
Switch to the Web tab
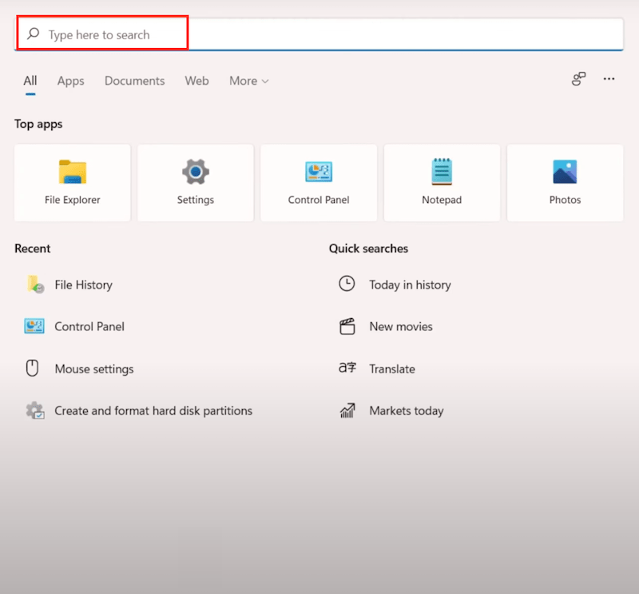[196, 81]
